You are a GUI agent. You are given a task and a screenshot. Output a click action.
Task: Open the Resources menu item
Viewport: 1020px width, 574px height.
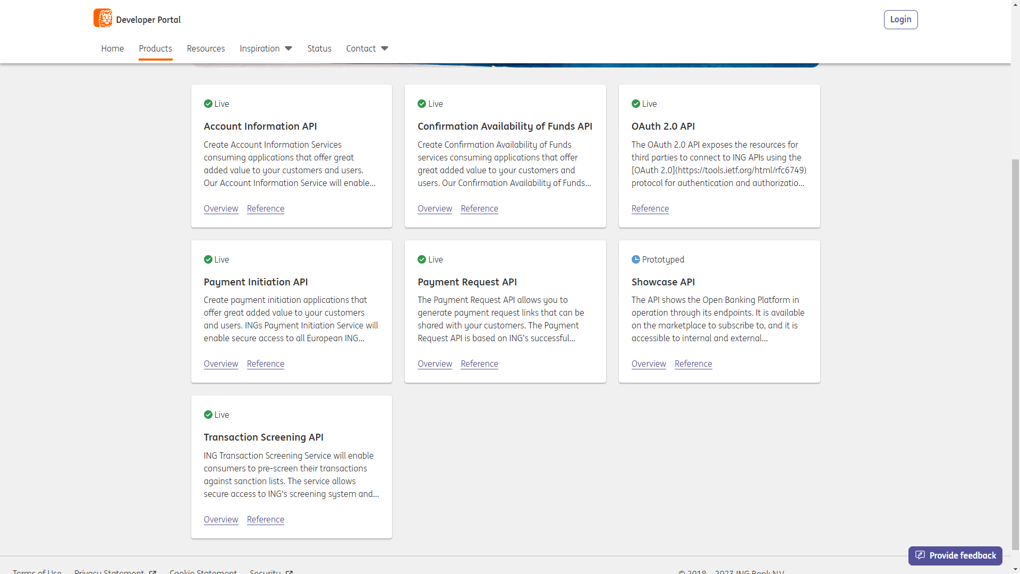click(x=206, y=48)
